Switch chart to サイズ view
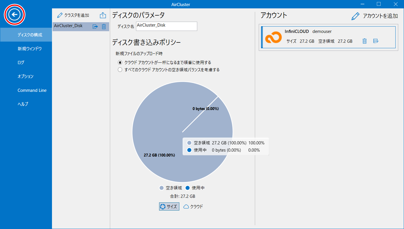This screenshot has height=229, width=404. pyautogui.click(x=169, y=206)
